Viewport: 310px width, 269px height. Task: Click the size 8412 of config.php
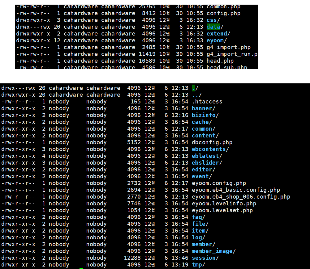coord(149,13)
